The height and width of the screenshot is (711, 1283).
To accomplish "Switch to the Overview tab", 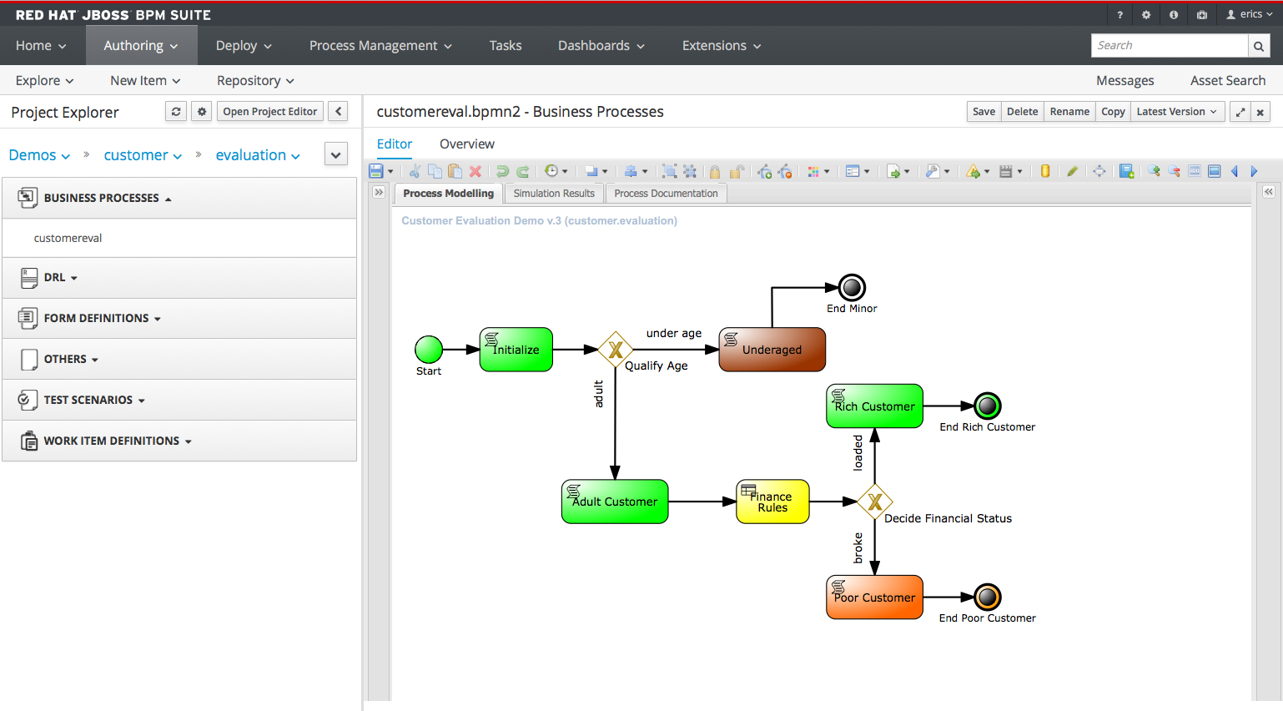I will point(466,144).
